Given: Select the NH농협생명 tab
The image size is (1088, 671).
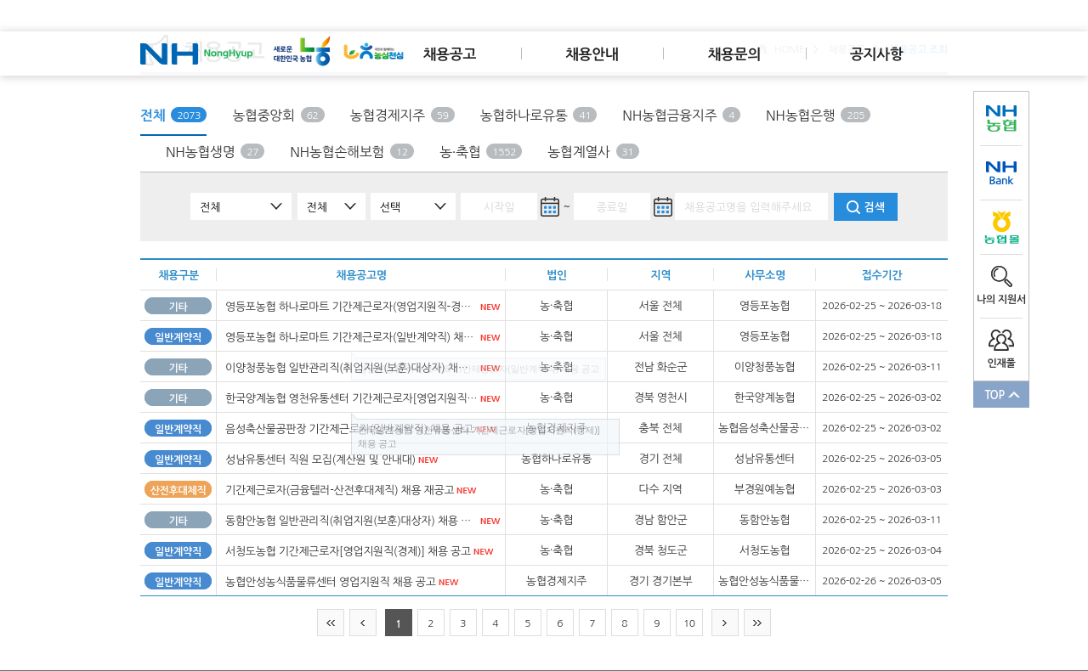Looking at the screenshot, I should 215,152.
